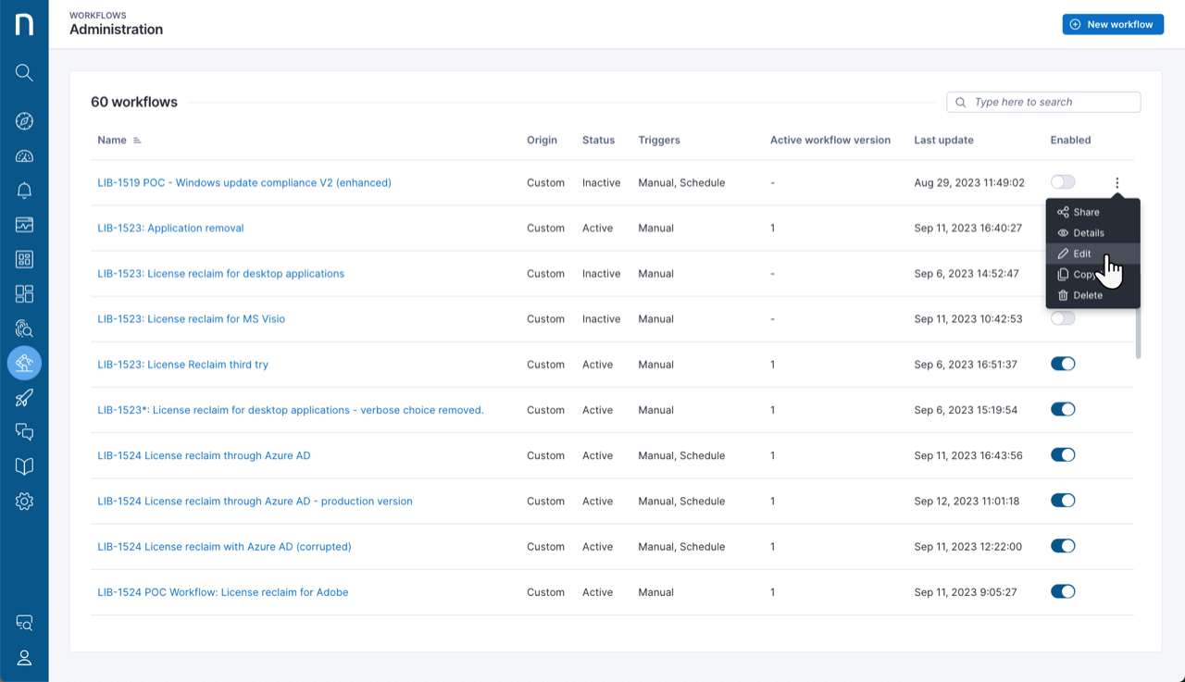Open global search from the sidebar
The width and height of the screenshot is (1185, 682).
25,72
